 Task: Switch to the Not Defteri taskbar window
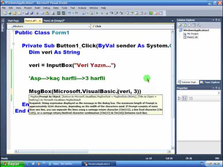click(x=63, y=164)
